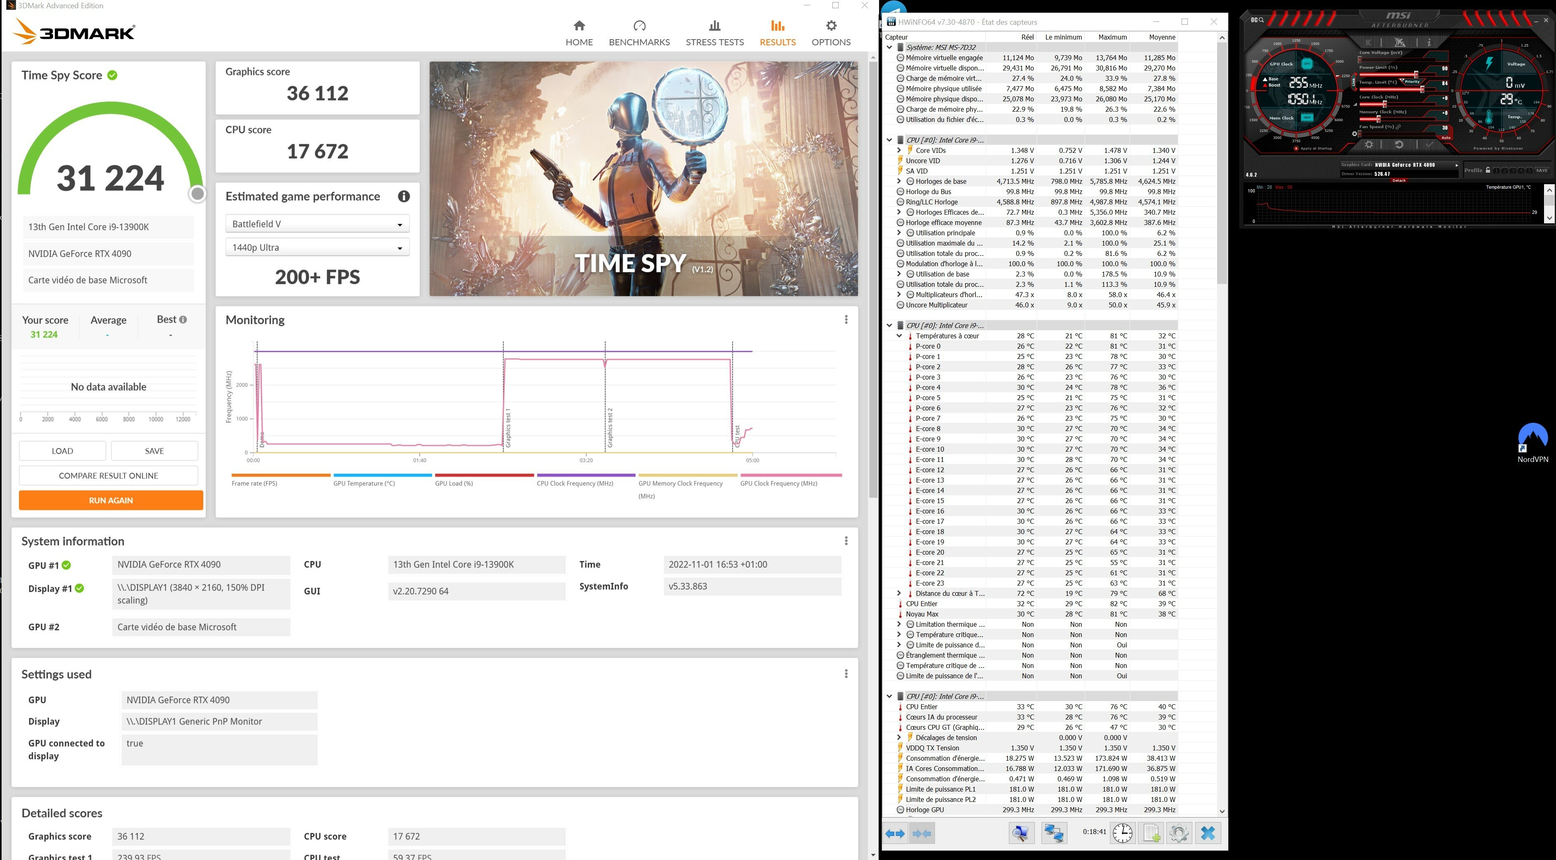Click the Estimated game performance info icon
The width and height of the screenshot is (1556, 860).
point(404,196)
